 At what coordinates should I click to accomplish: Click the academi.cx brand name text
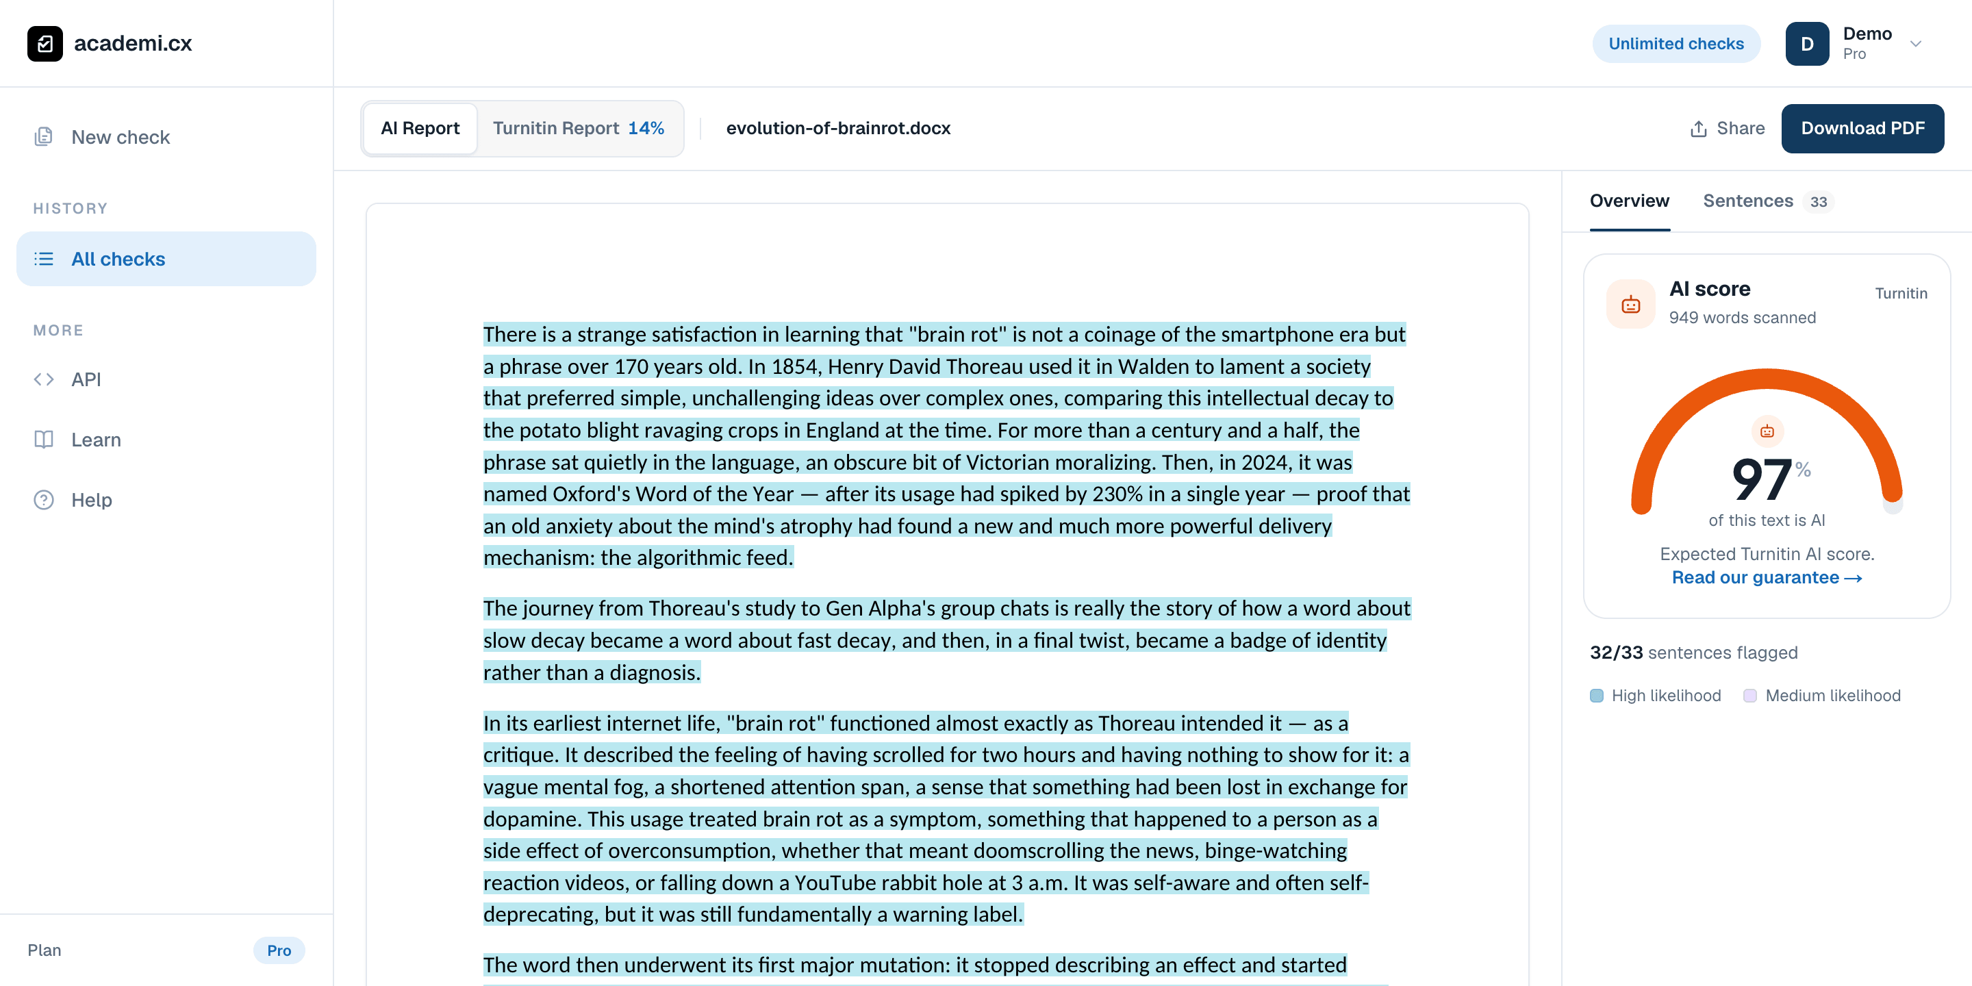tap(134, 44)
